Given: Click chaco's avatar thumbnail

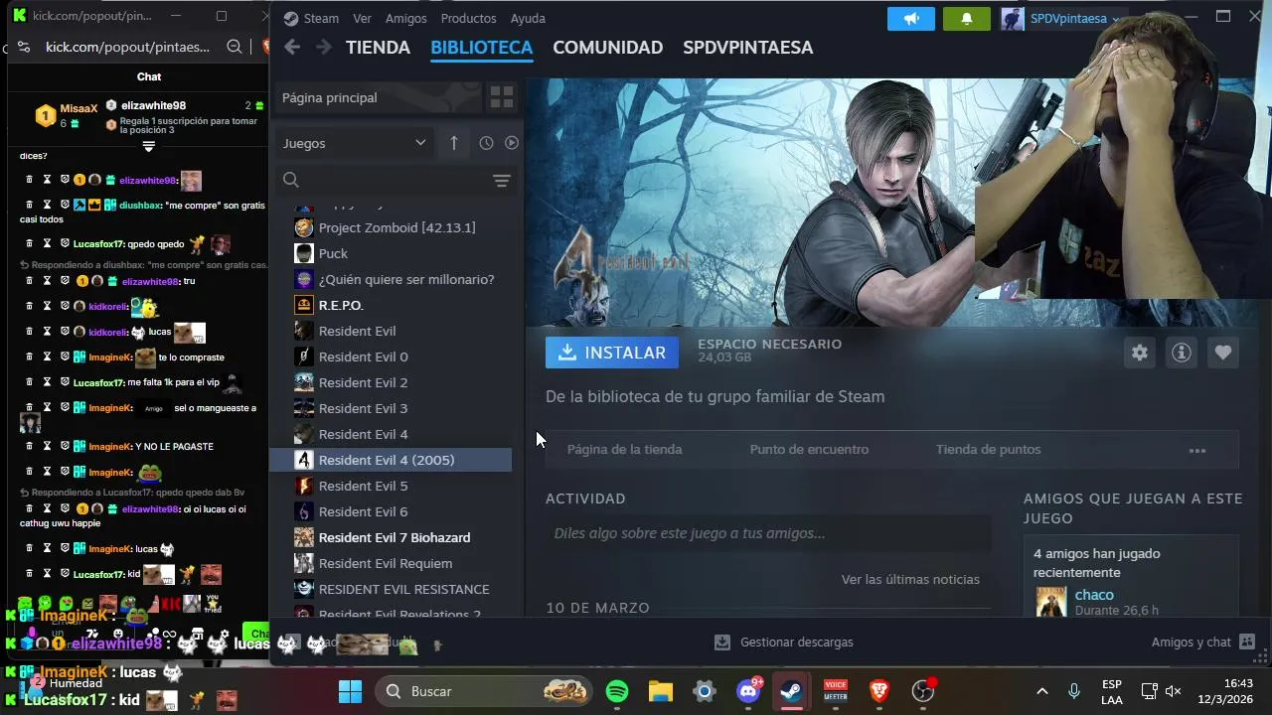Looking at the screenshot, I should point(1051,602).
